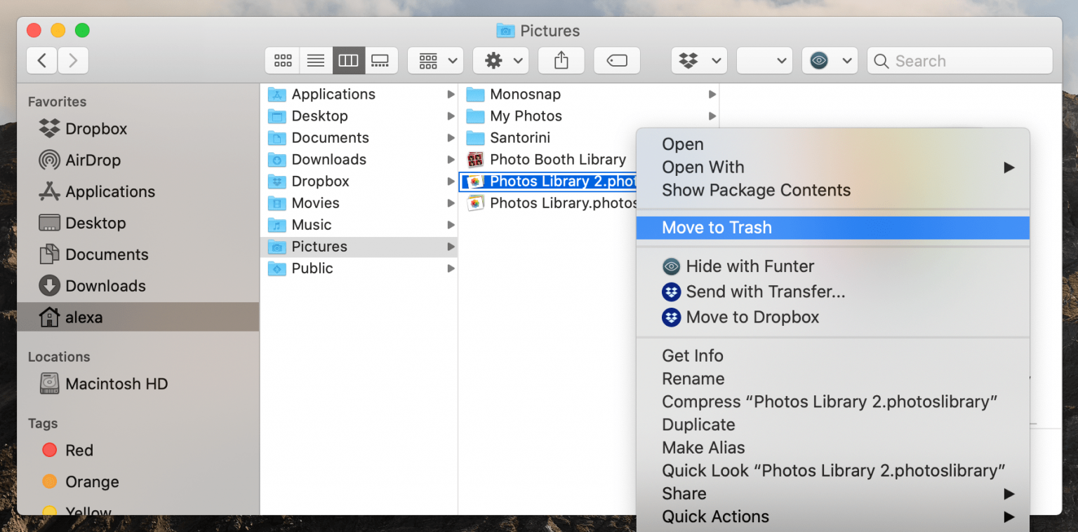This screenshot has width=1078, height=532.
Task: Open the Edit Tags icon in toolbar
Action: (616, 60)
